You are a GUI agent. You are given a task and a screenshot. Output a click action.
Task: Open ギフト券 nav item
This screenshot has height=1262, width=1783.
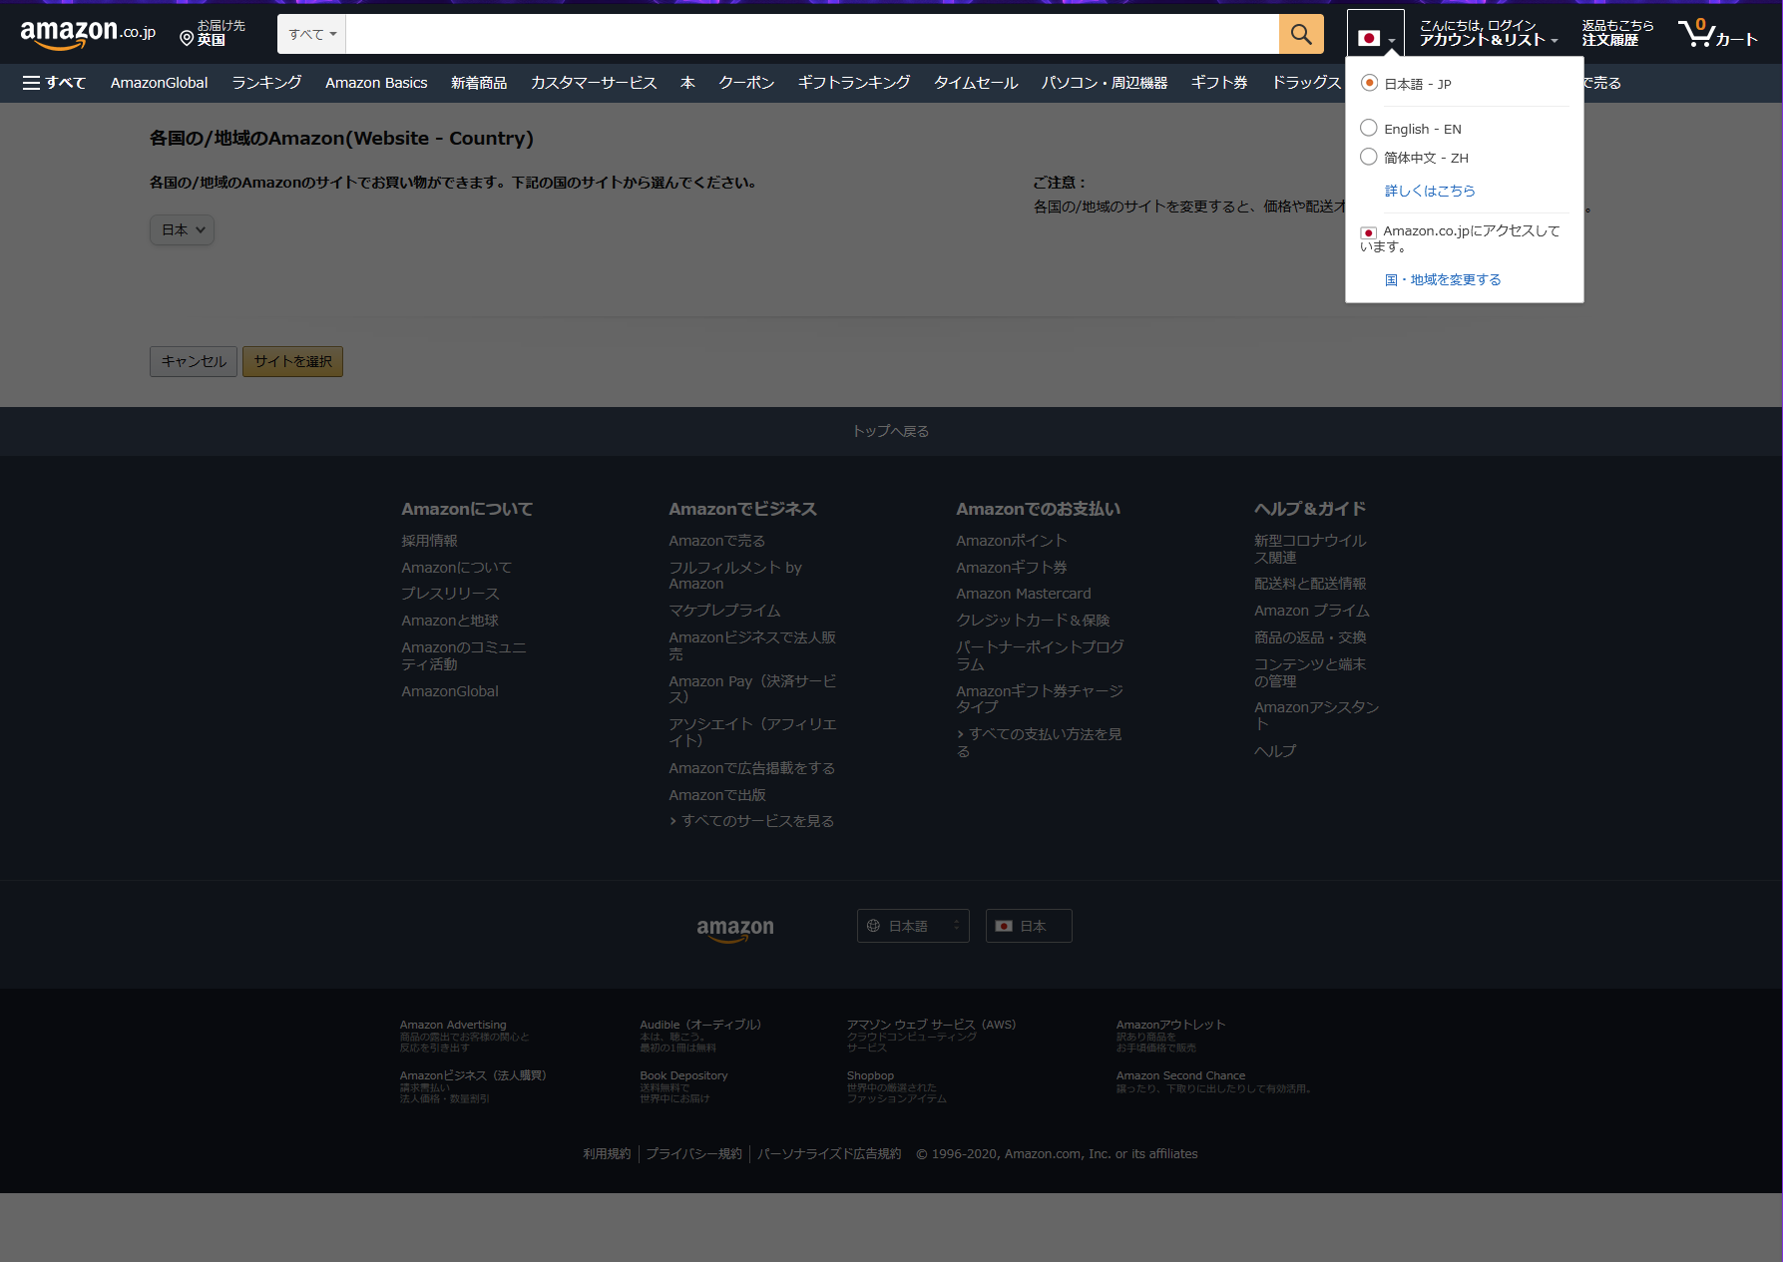pyautogui.click(x=1219, y=83)
